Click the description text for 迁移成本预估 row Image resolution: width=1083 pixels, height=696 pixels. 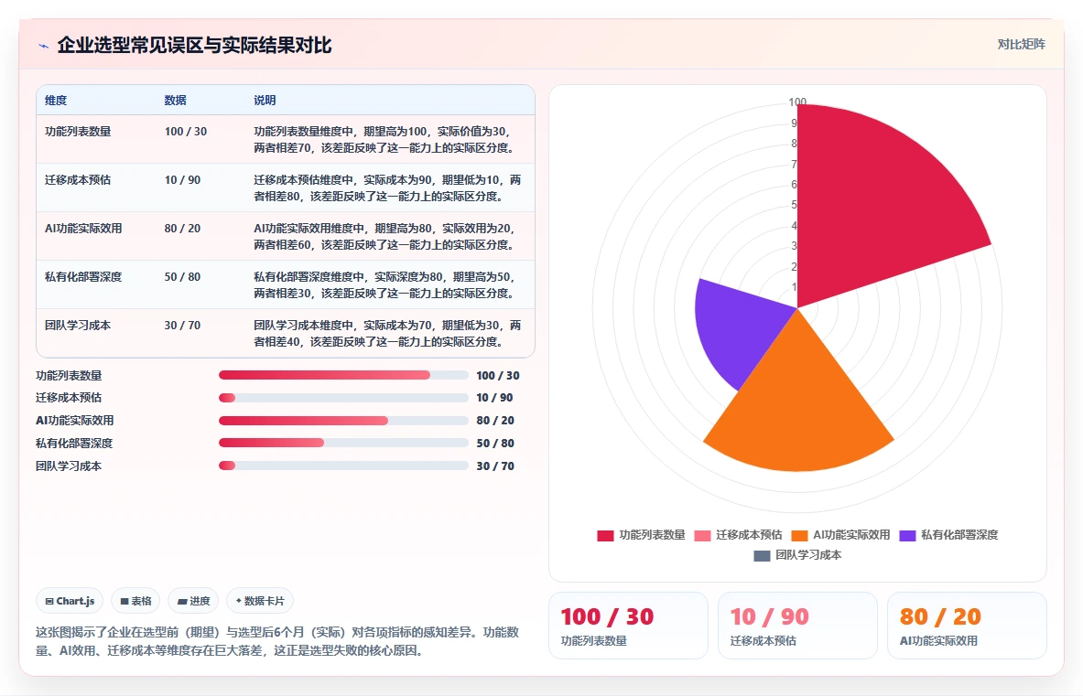[x=387, y=187]
